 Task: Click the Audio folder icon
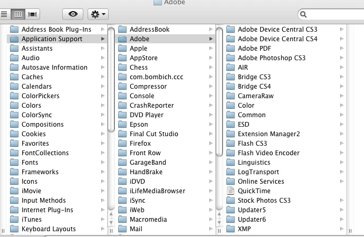point(14,58)
